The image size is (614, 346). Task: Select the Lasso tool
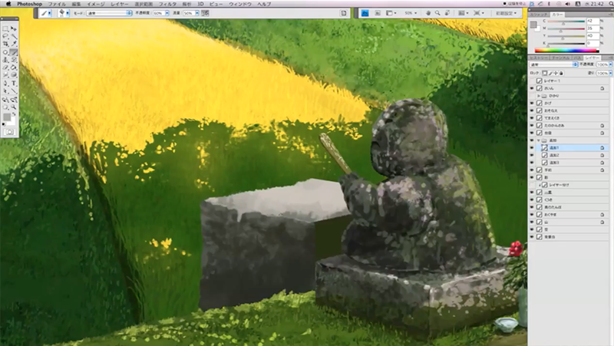pyautogui.click(x=5, y=36)
